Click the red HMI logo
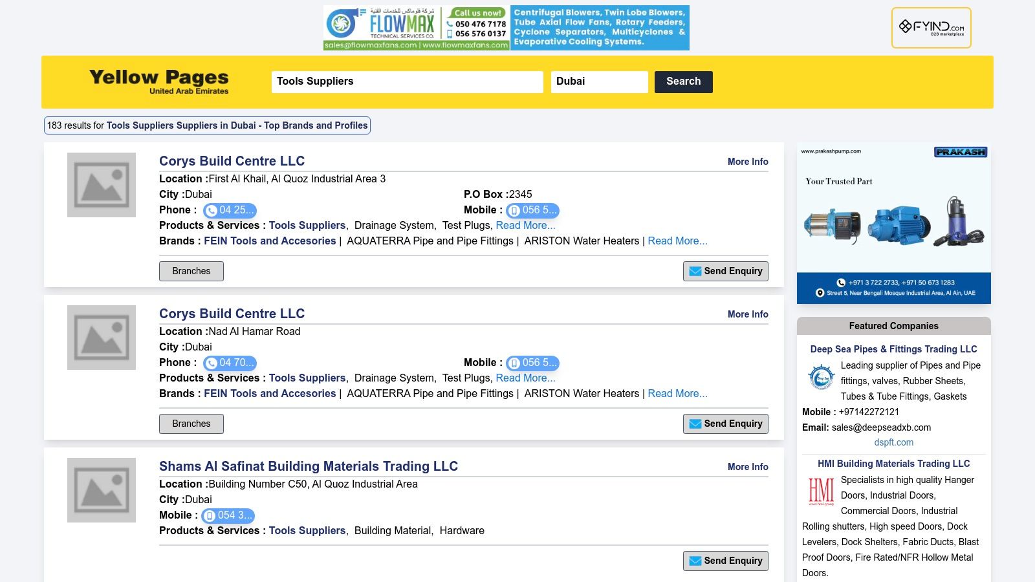This screenshot has width=1035, height=582. [820, 493]
